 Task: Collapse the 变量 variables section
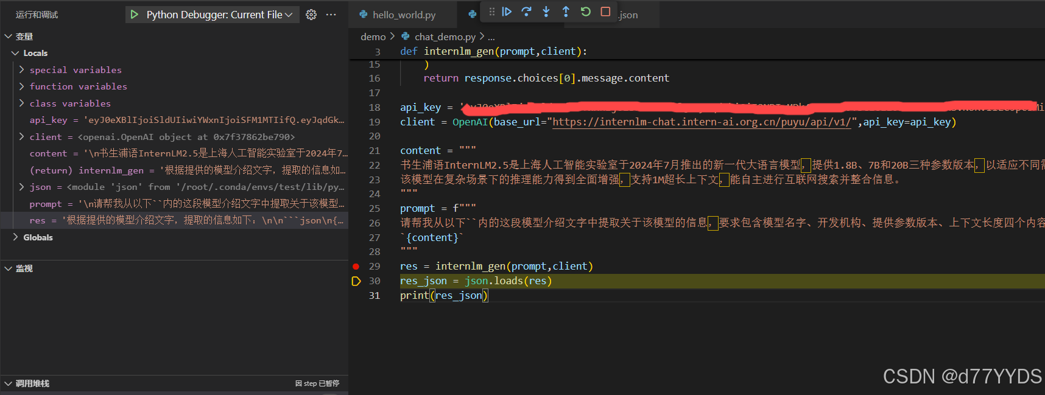click(x=9, y=37)
